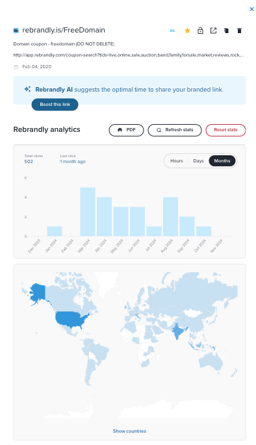The height and width of the screenshot is (445, 256).
Task: Boost this link
Action: tap(55, 105)
